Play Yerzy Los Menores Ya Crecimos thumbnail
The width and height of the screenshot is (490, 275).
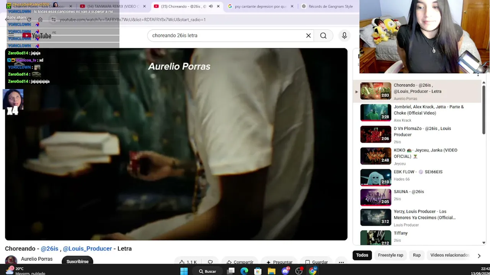tap(376, 217)
